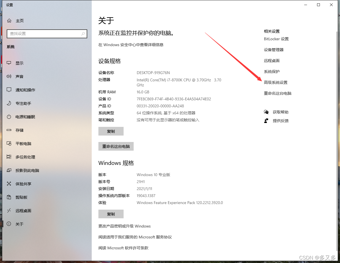Image resolution: width=340 pixels, height=263 pixels.
Task: Open 设备管理器 link
Action: click(x=274, y=50)
